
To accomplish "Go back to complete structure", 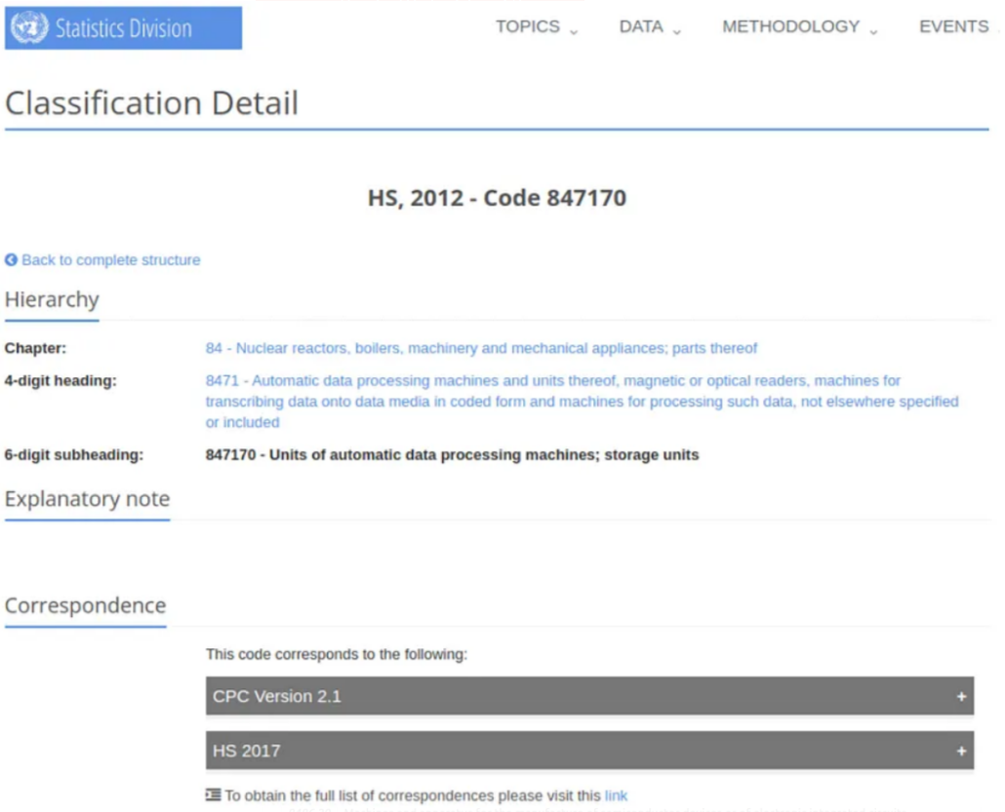I will 110,260.
